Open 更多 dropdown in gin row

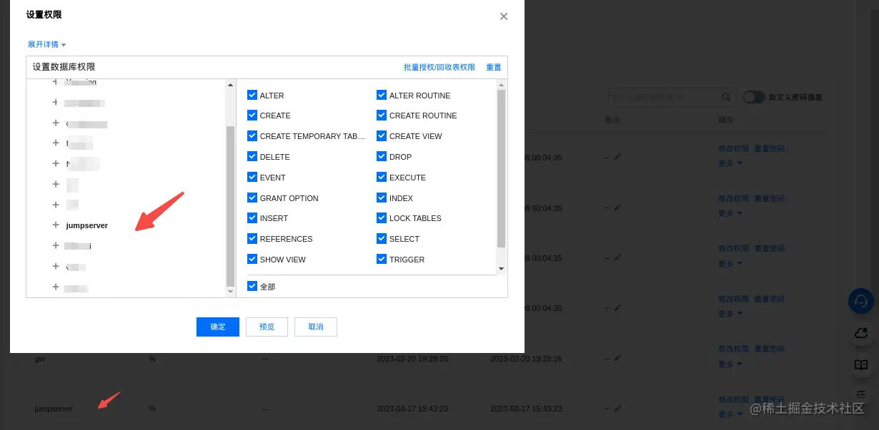click(x=730, y=364)
